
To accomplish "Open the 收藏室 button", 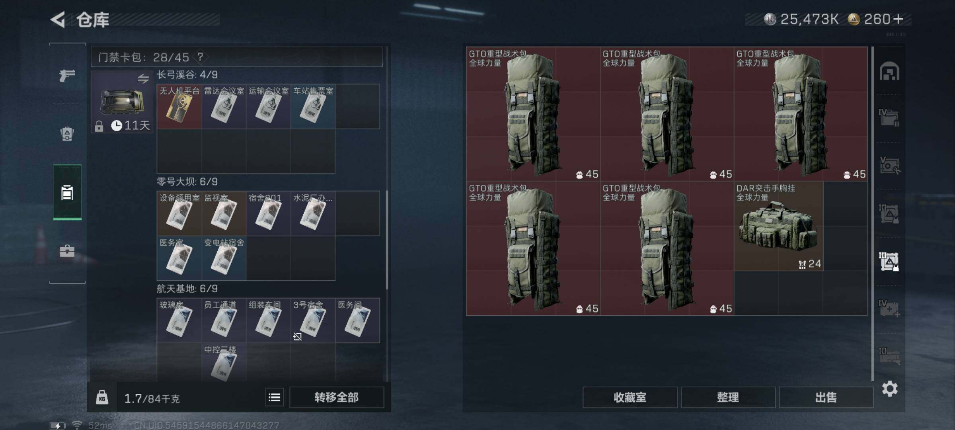I will point(630,397).
